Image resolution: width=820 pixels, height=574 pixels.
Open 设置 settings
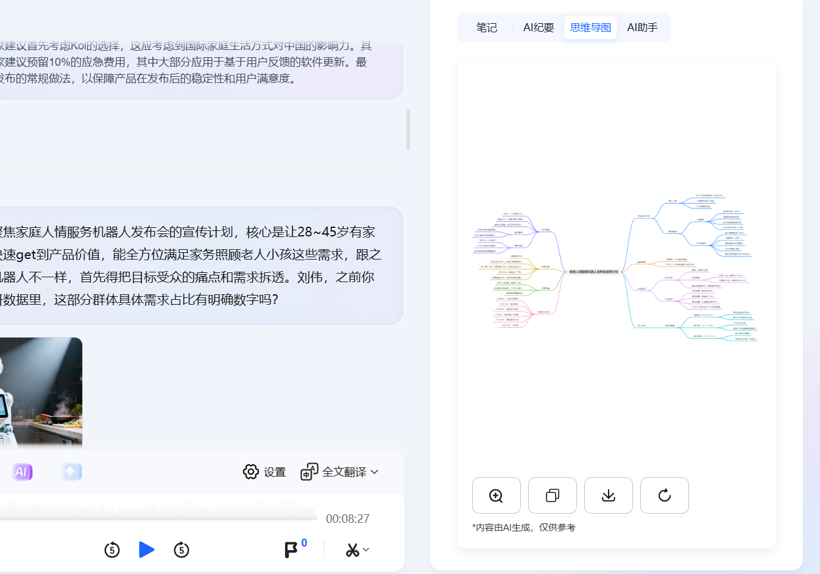264,472
